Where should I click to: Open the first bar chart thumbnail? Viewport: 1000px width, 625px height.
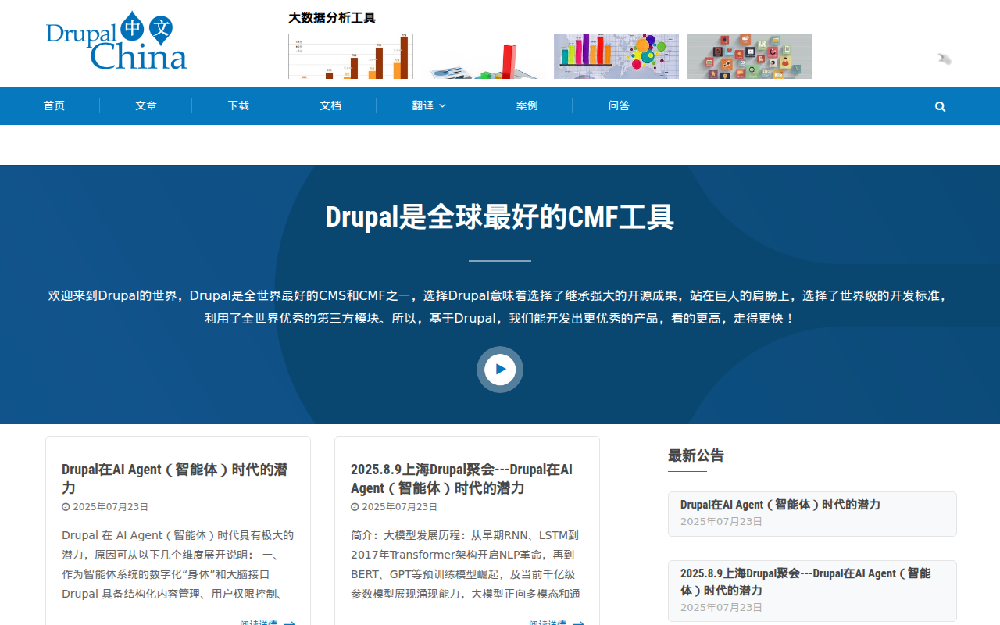[351, 56]
